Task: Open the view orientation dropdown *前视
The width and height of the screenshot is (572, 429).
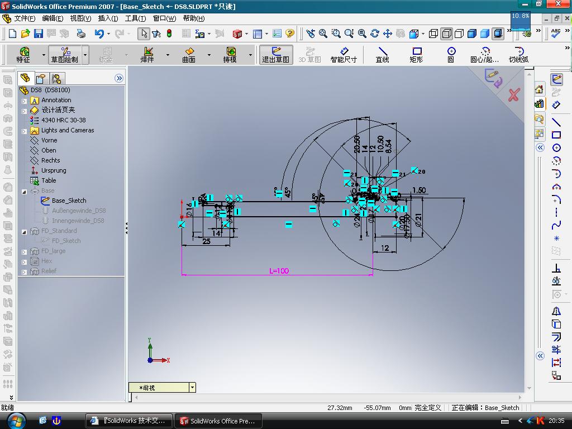Action: [x=192, y=388]
